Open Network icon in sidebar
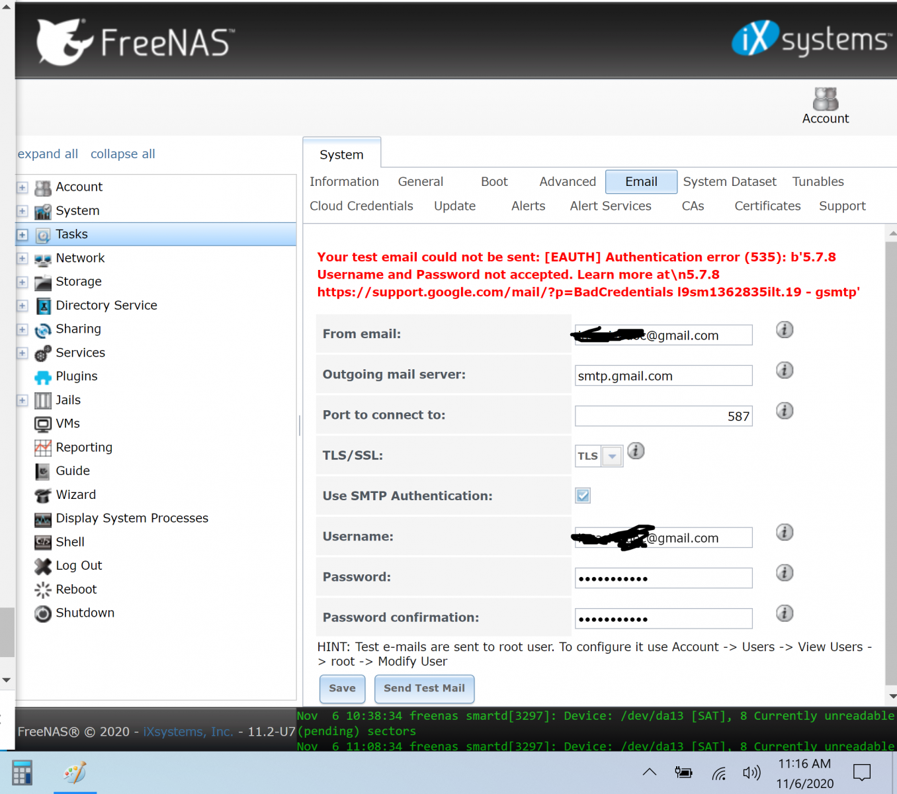 43,259
